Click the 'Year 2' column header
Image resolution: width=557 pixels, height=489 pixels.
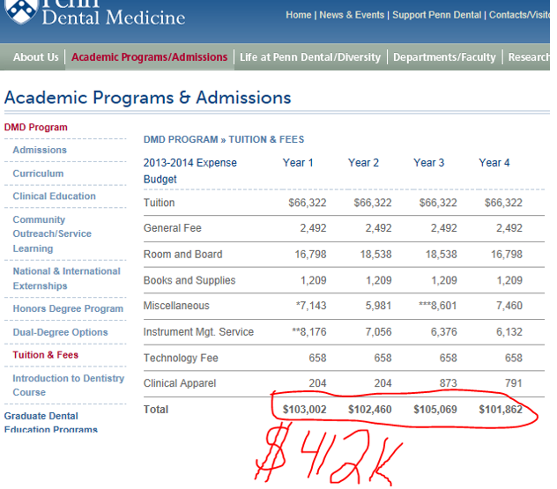(x=363, y=163)
